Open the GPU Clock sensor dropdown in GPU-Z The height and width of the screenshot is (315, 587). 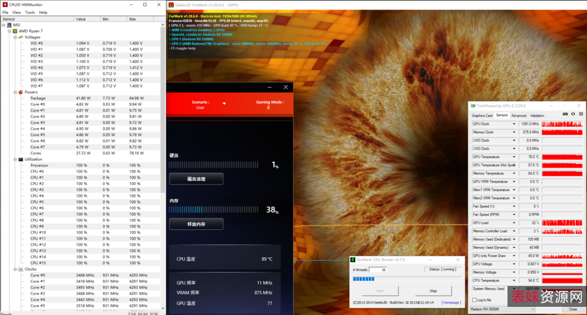514,124
